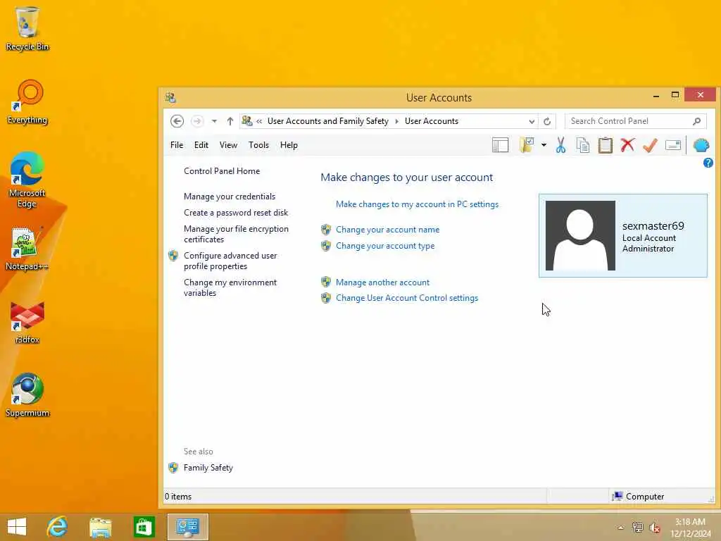The width and height of the screenshot is (721, 541).
Task: Open Family Safety under See also
Action: pos(208,468)
